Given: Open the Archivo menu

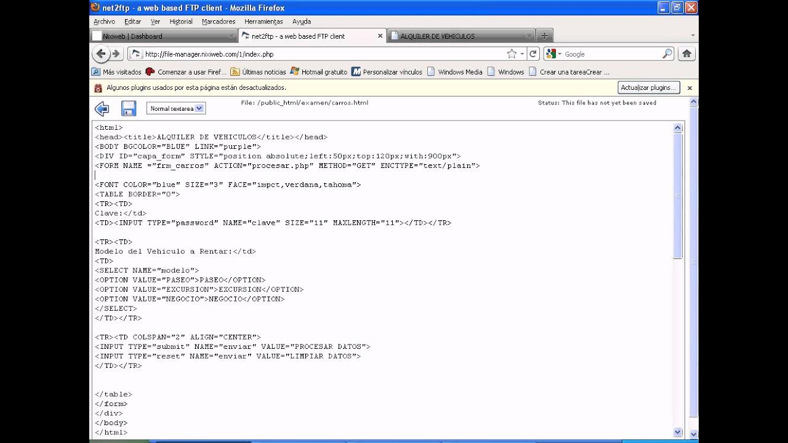Looking at the screenshot, I should click(104, 22).
